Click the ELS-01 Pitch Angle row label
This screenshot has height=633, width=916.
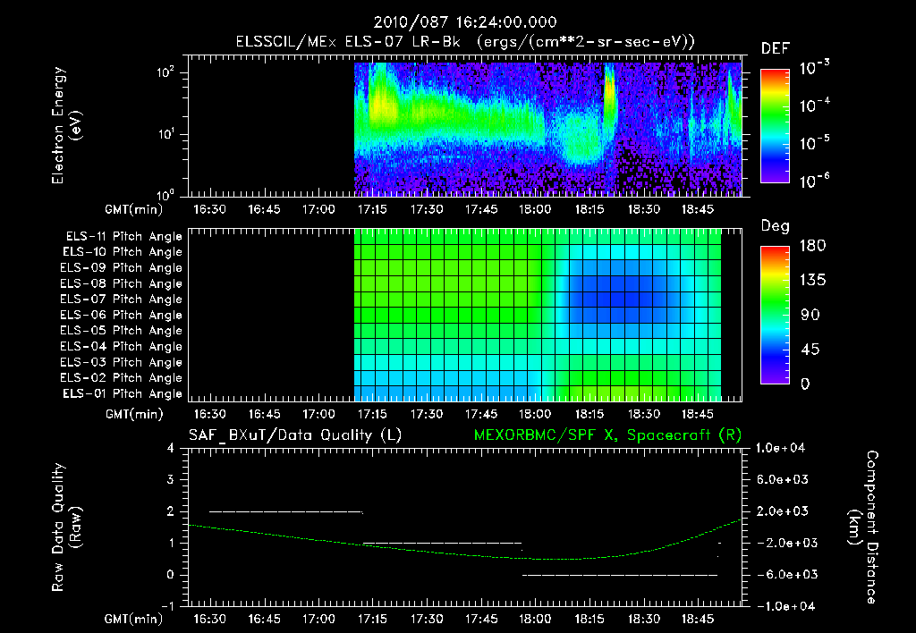[x=122, y=394]
